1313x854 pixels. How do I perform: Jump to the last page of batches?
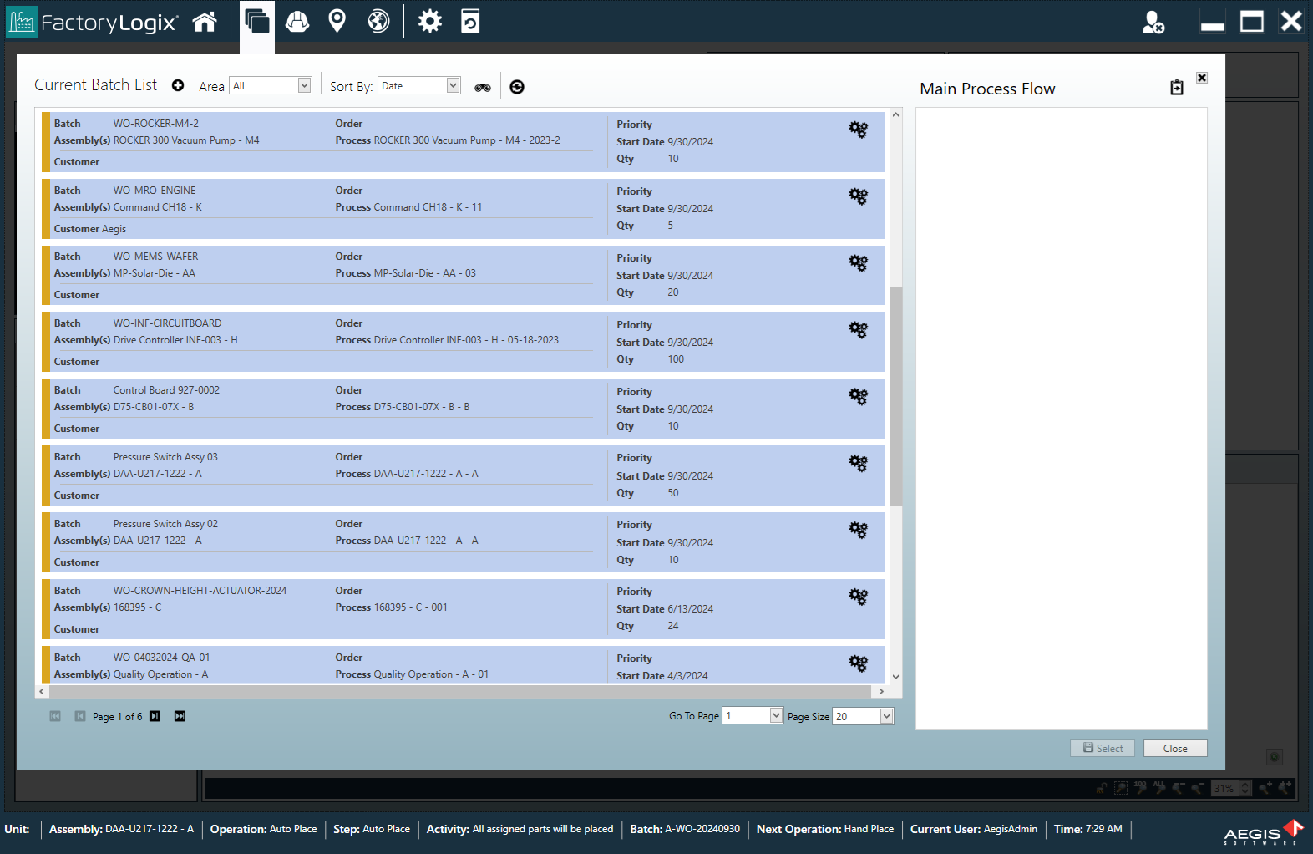pos(180,716)
